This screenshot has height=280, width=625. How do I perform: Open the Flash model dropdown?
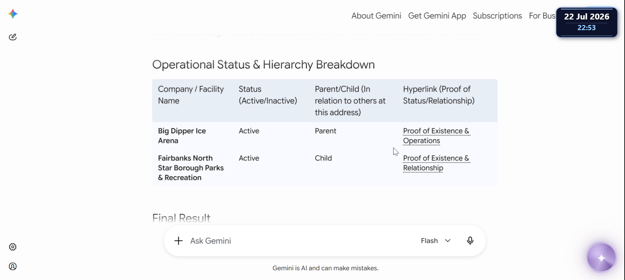[436, 241]
